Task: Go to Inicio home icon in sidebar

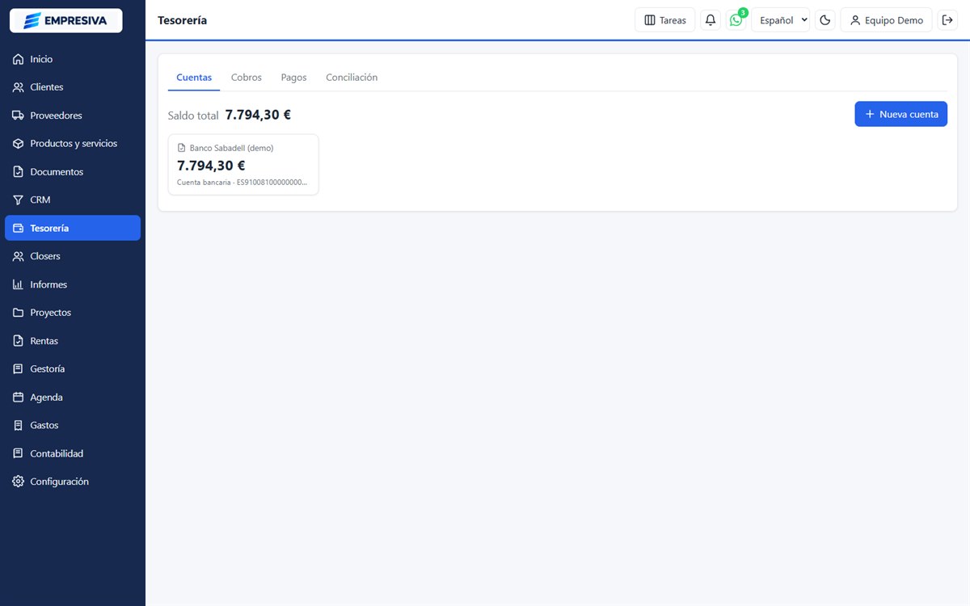Action: [x=19, y=59]
